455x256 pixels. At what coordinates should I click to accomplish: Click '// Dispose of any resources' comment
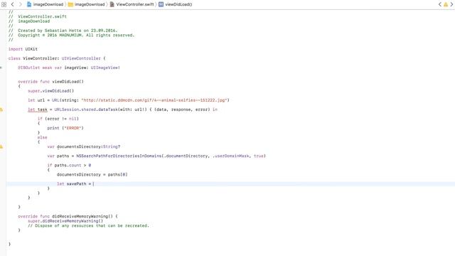(x=88, y=225)
